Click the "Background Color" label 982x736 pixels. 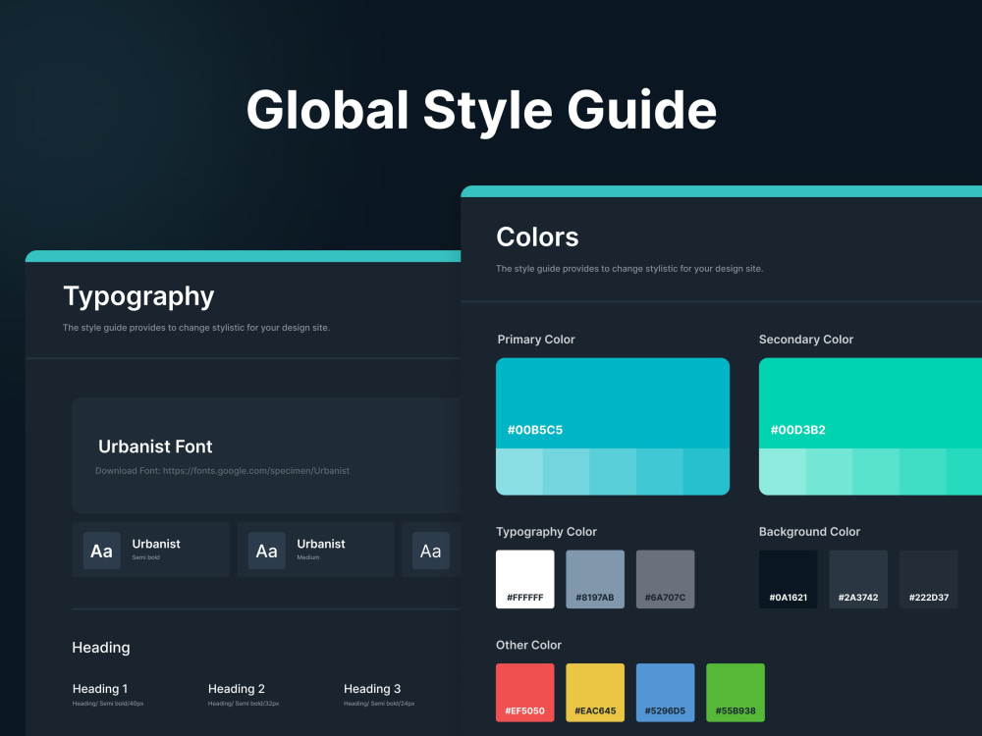click(809, 532)
